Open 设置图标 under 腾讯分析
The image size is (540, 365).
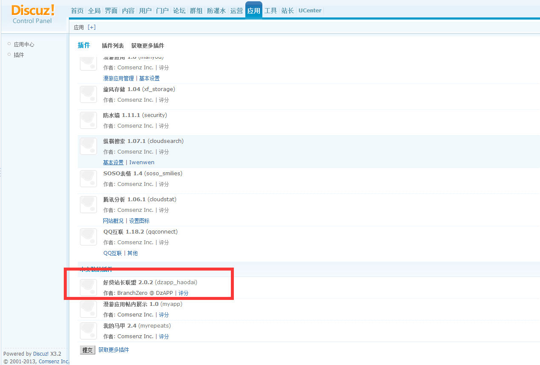click(x=139, y=221)
